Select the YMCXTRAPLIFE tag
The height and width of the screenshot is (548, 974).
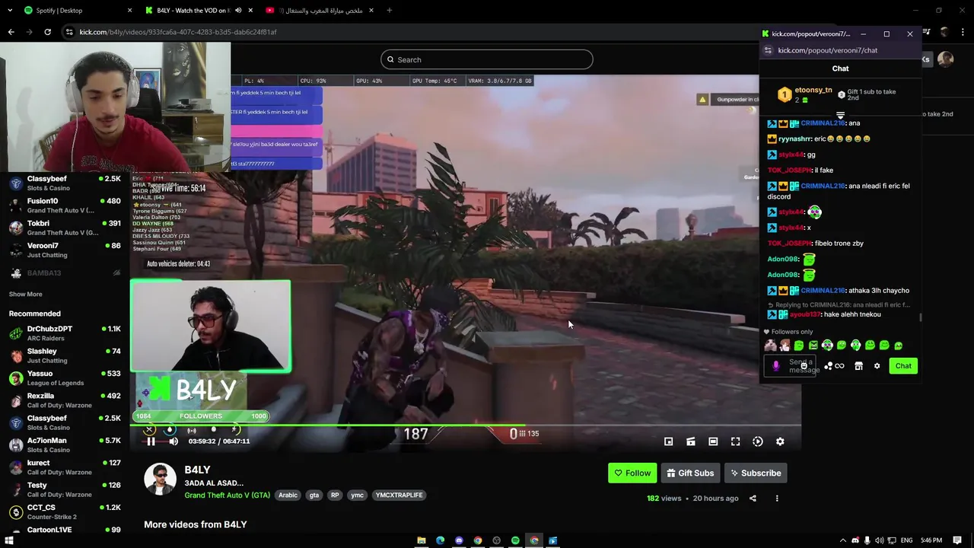click(399, 495)
